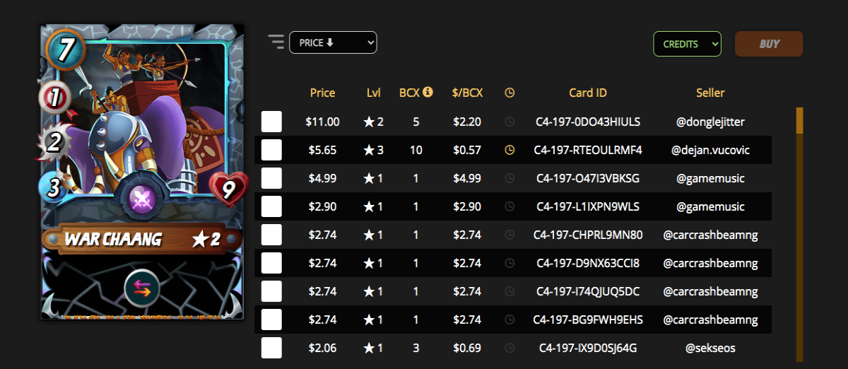Click the clock column header icon

[x=510, y=93]
